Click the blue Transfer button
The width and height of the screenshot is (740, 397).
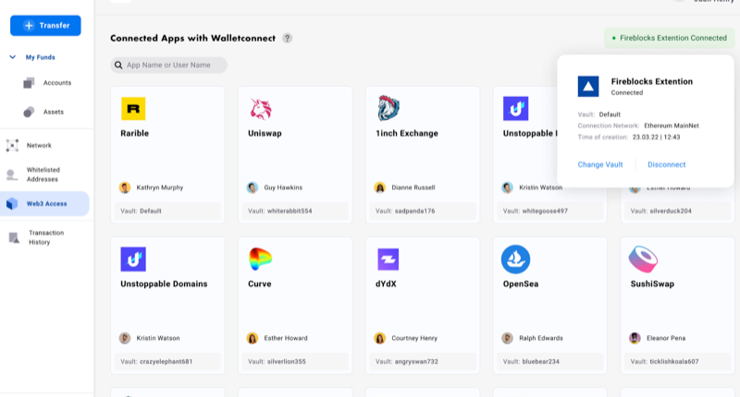(x=45, y=26)
